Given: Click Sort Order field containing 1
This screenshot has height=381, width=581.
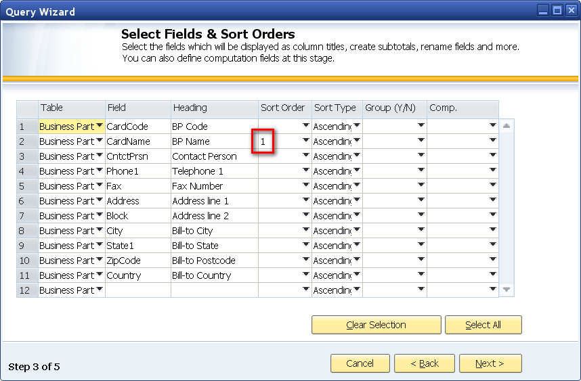Looking at the screenshot, I should tap(278, 141).
